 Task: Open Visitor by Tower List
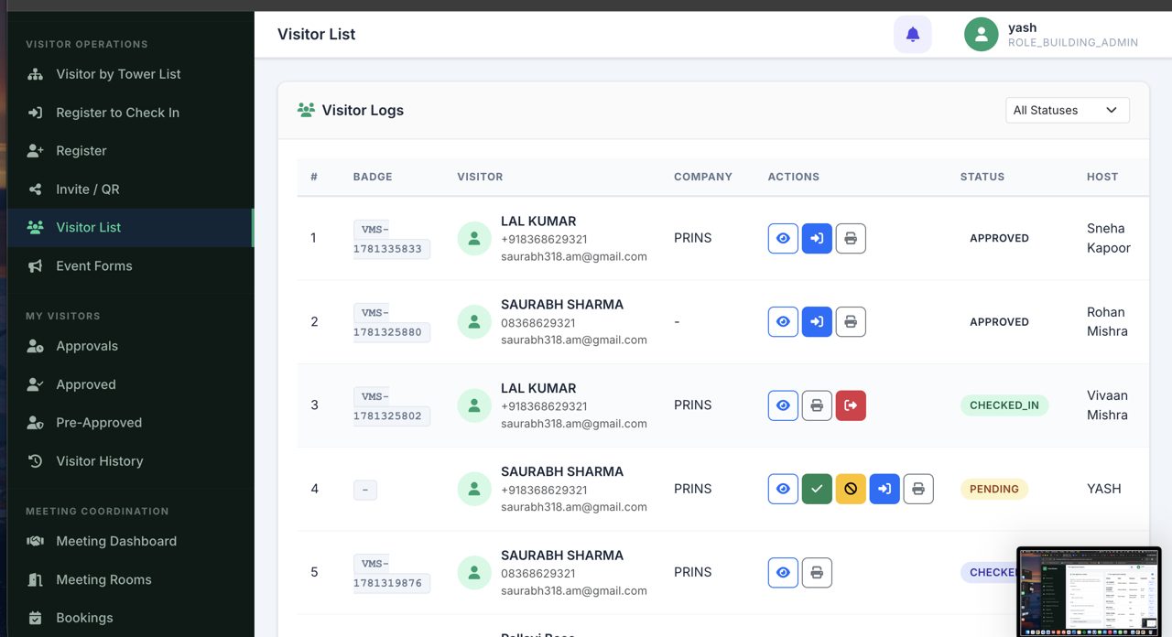pyautogui.click(x=131, y=74)
